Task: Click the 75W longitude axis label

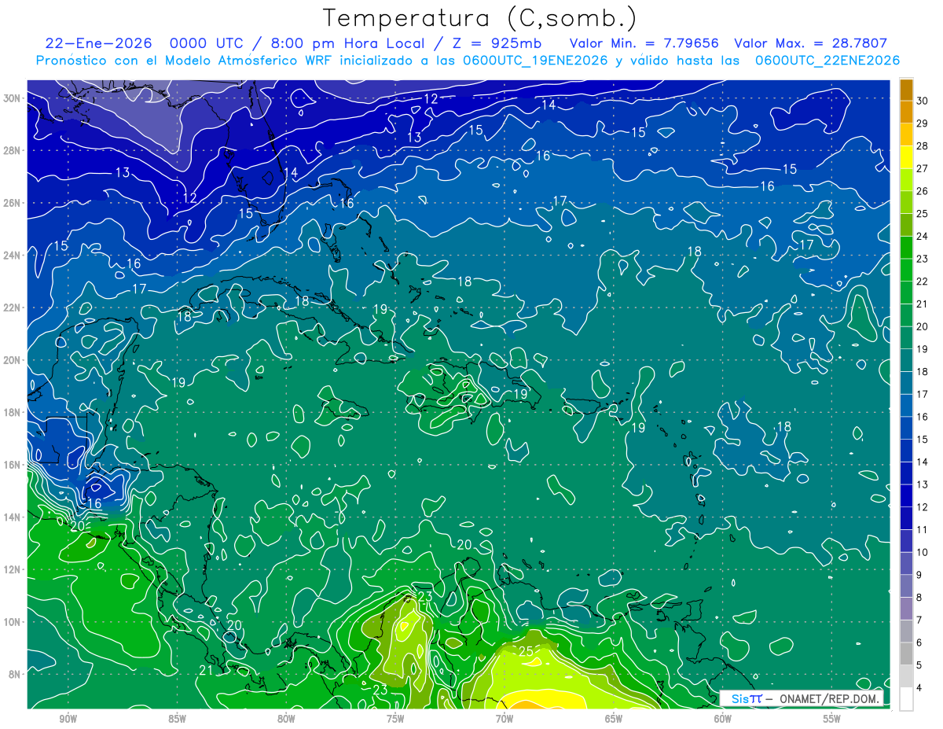Action: pos(395,719)
